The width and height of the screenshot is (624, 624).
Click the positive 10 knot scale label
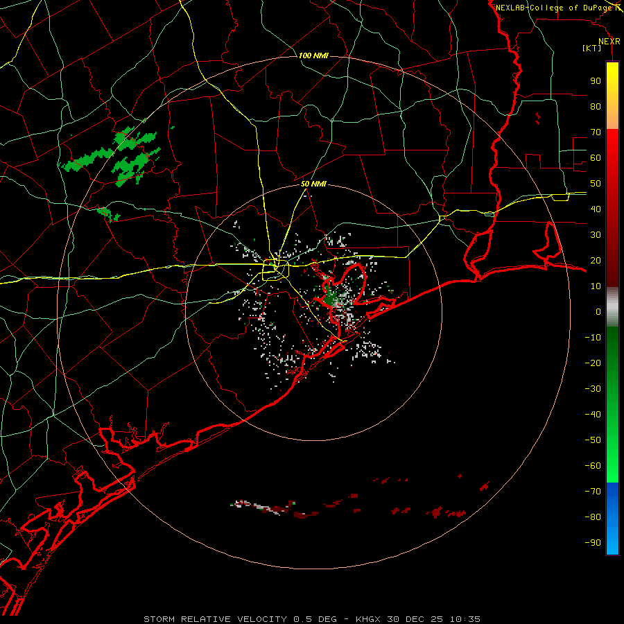(596, 286)
